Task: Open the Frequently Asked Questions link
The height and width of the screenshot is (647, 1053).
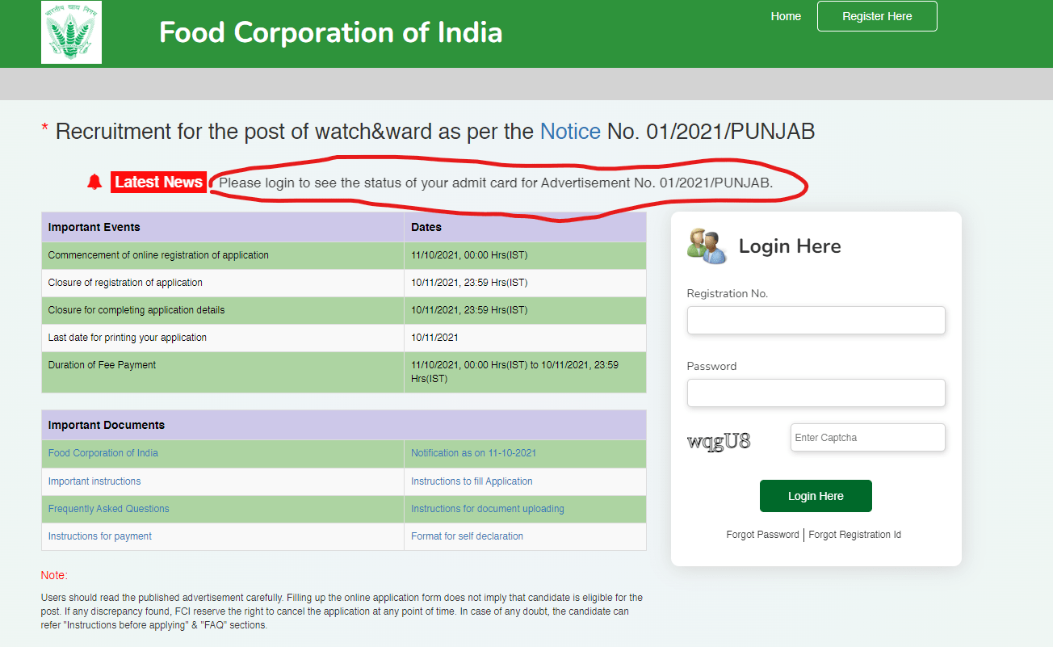Action: pyautogui.click(x=109, y=509)
